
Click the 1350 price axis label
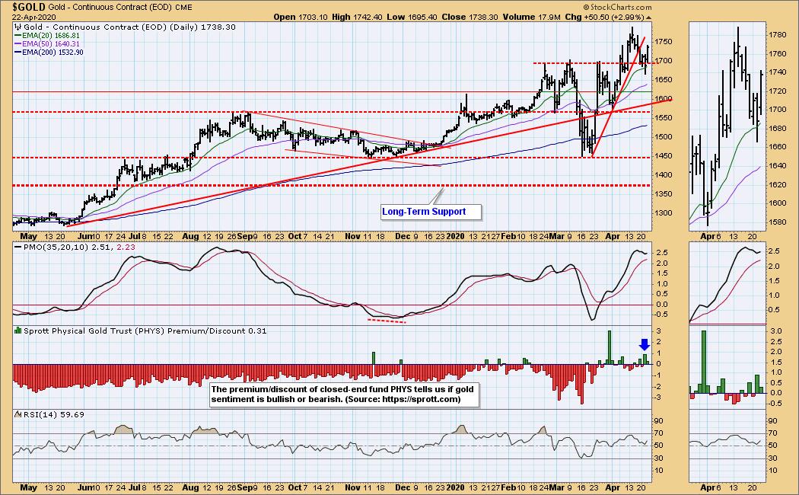pos(664,194)
